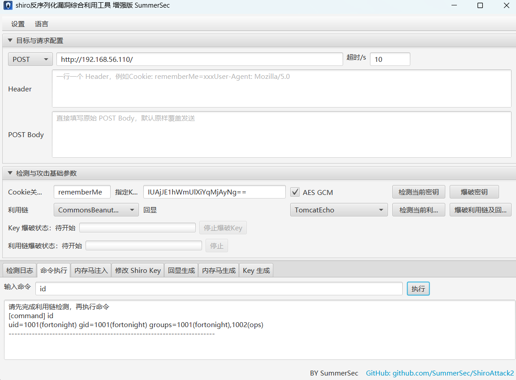Click the BY SummerSec label
The image size is (516, 380).
pyautogui.click(x=334, y=373)
